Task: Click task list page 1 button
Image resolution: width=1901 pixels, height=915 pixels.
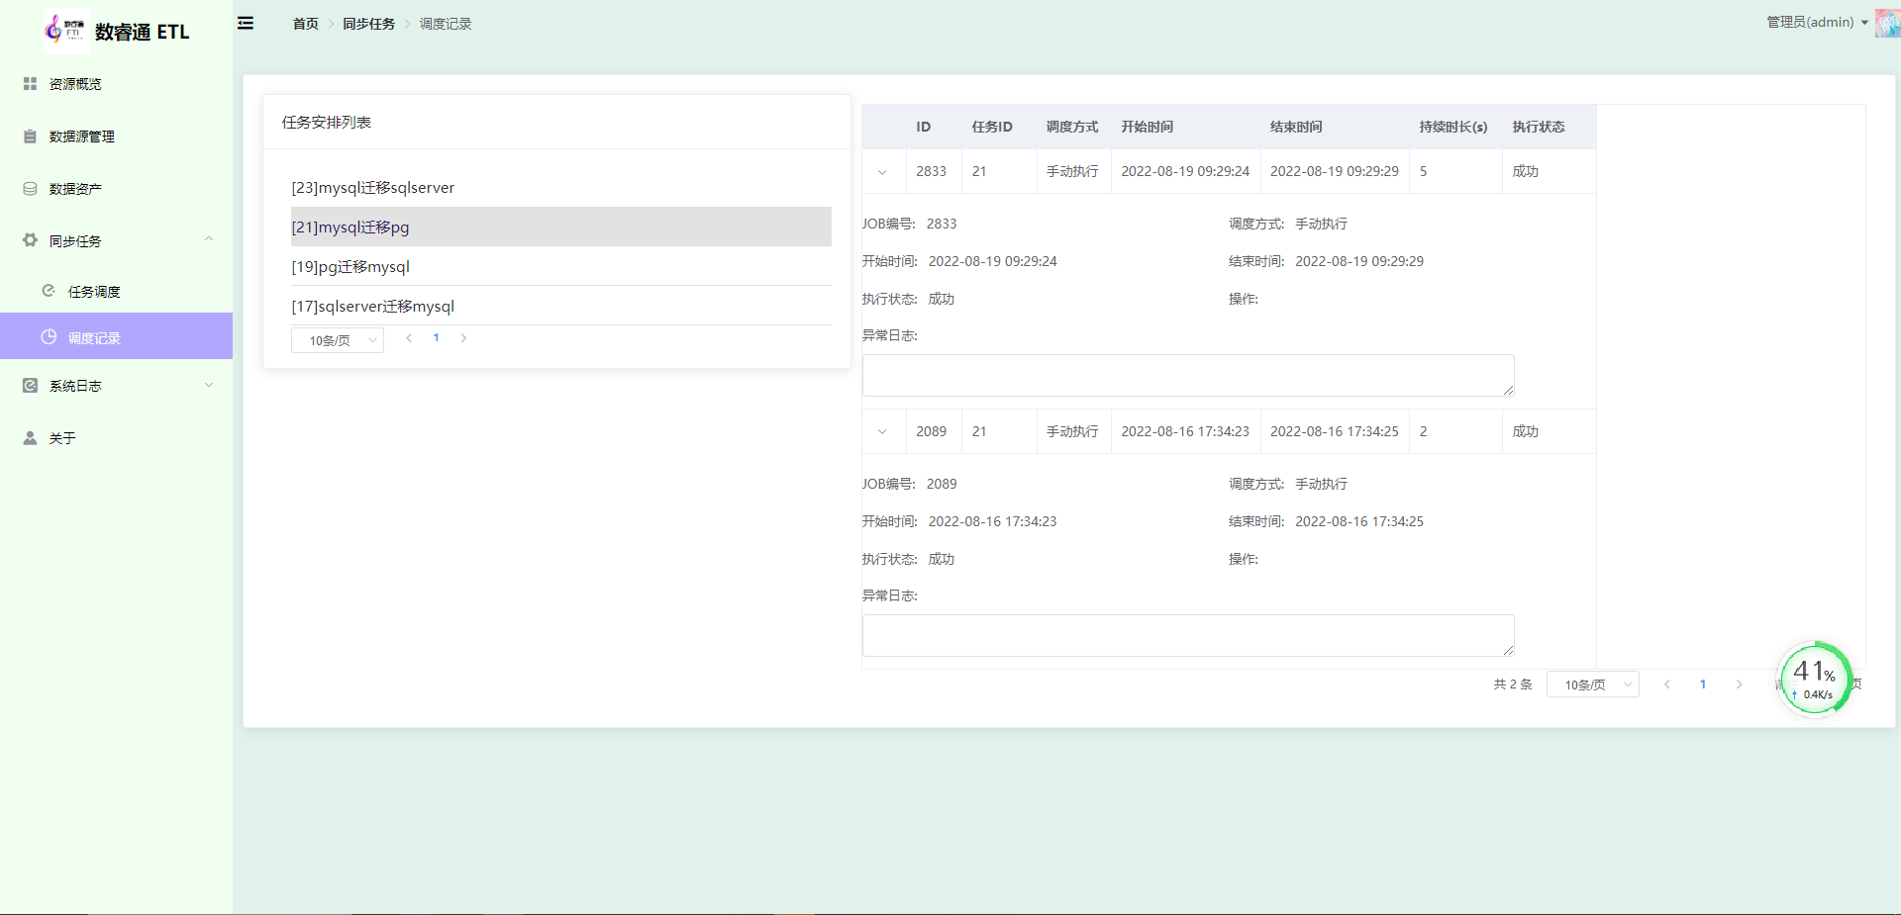Action: click(436, 338)
